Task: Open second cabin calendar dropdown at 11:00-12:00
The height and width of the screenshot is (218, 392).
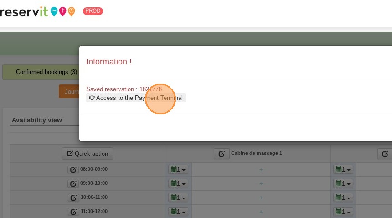Action: click(343, 212)
